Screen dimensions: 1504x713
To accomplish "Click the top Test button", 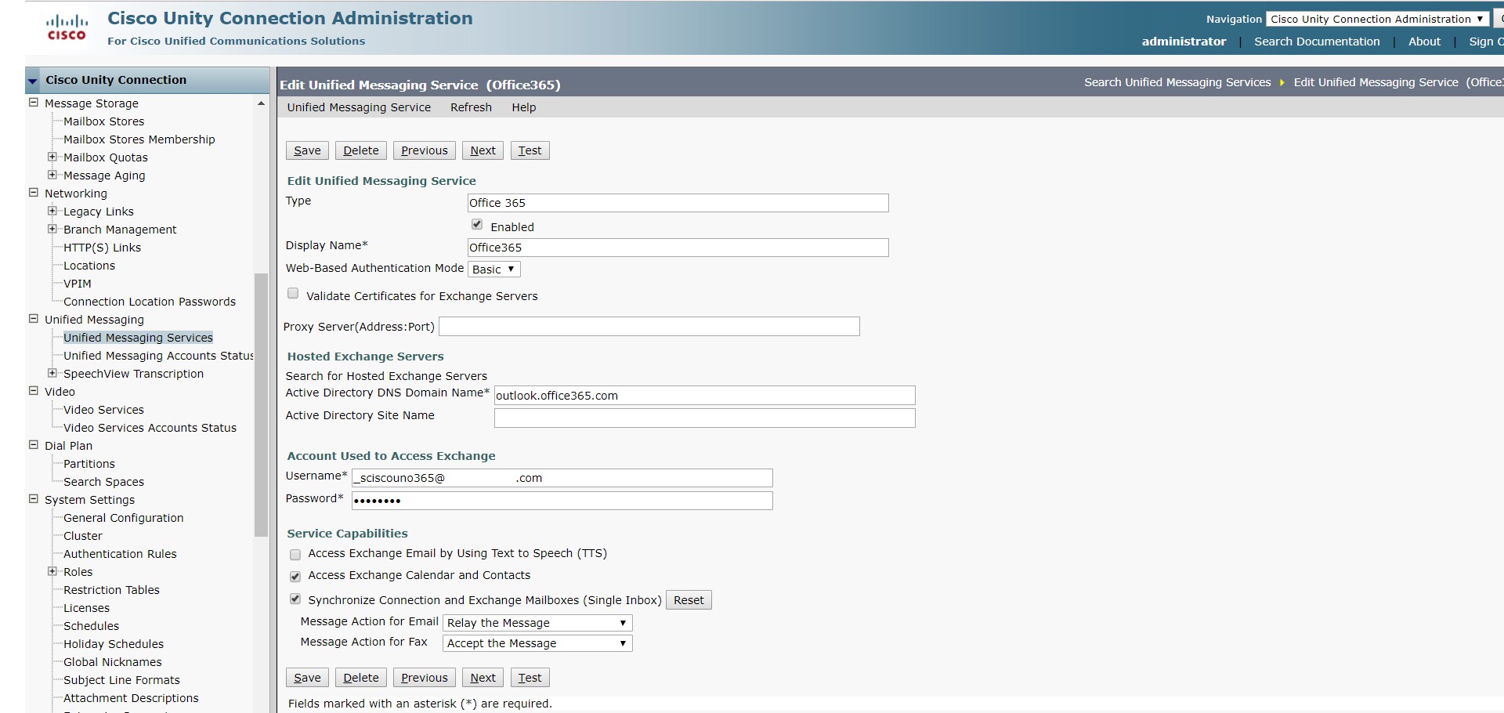I will point(530,150).
